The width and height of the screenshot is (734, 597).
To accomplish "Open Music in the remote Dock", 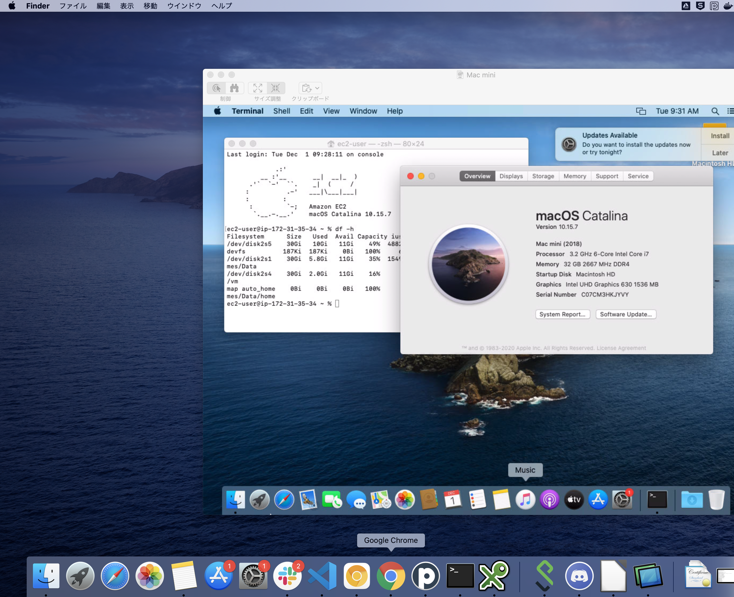I will click(x=525, y=500).
